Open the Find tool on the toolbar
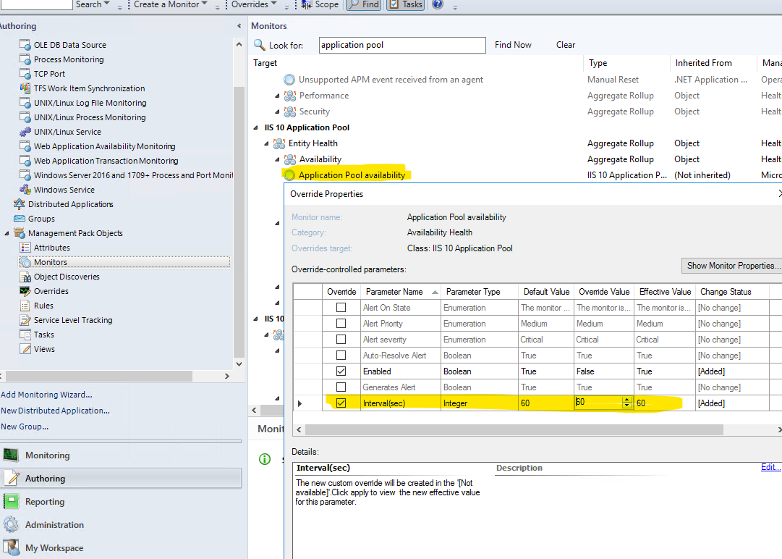The height and width of the screenshot is (559, 782). pos(363,5)
